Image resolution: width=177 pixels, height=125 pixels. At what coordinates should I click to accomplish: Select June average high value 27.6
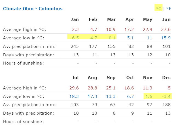click(x=166, y=29)
